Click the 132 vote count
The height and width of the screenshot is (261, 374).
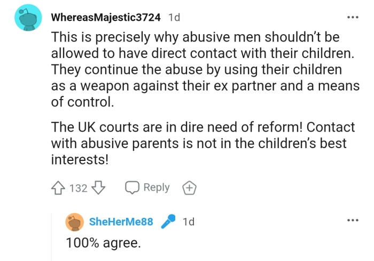pyautogui.click(x=79, y=188)
